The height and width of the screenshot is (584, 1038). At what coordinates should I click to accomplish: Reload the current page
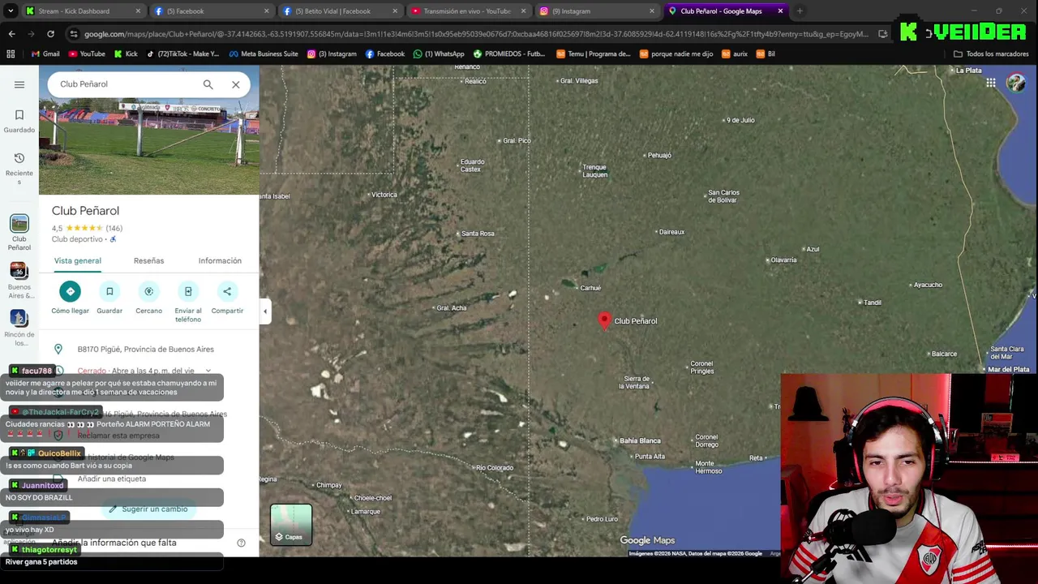tap(50, 34)
